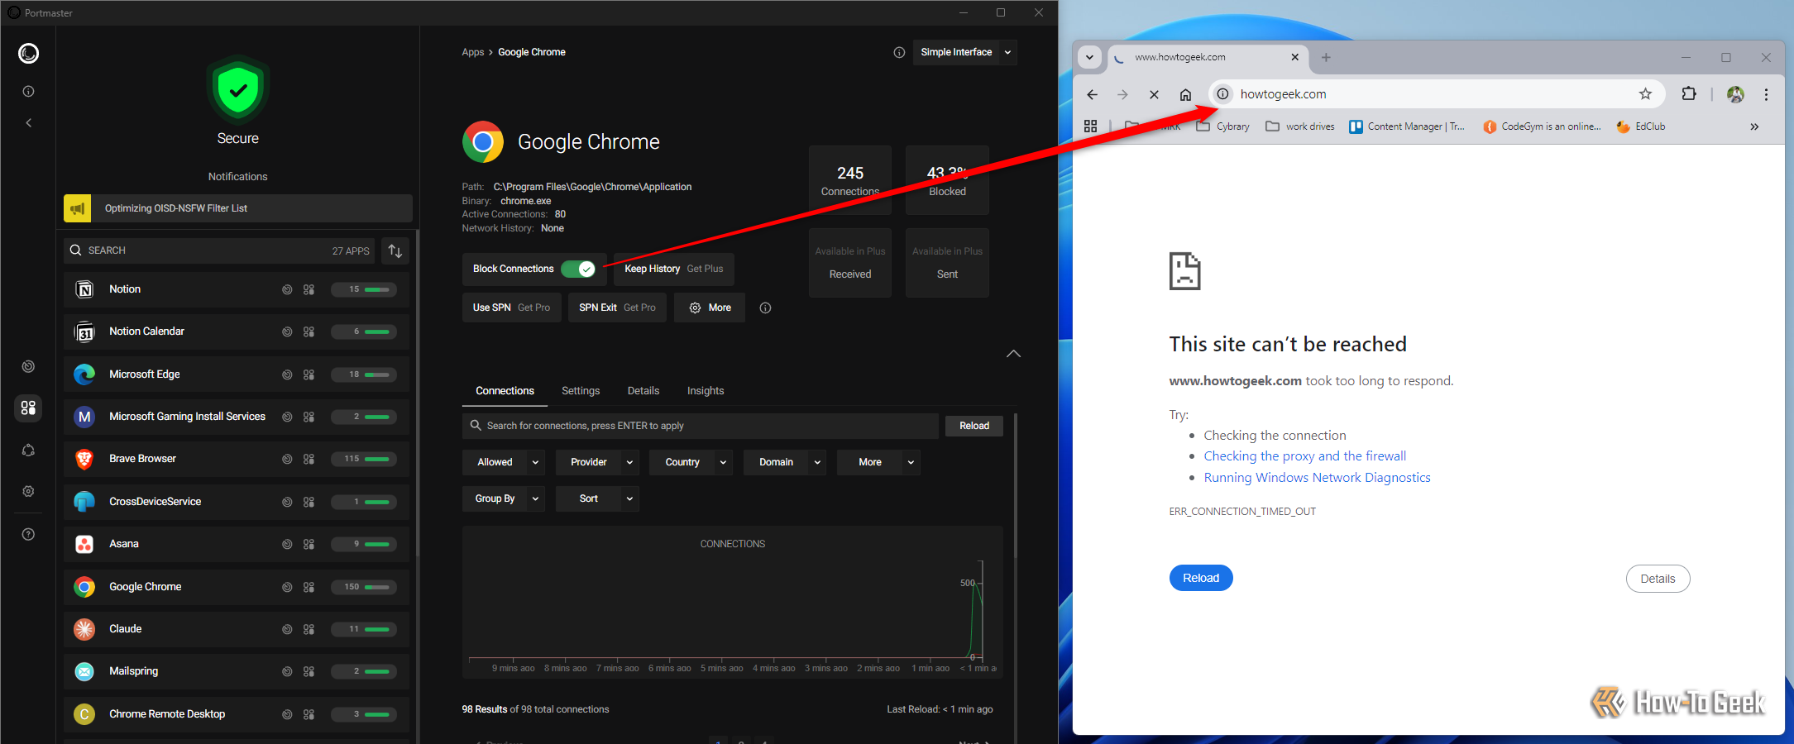1794x744 pixels.
Task: Click Google Chrome connection bar showing 150
Action: coord(364,587)
